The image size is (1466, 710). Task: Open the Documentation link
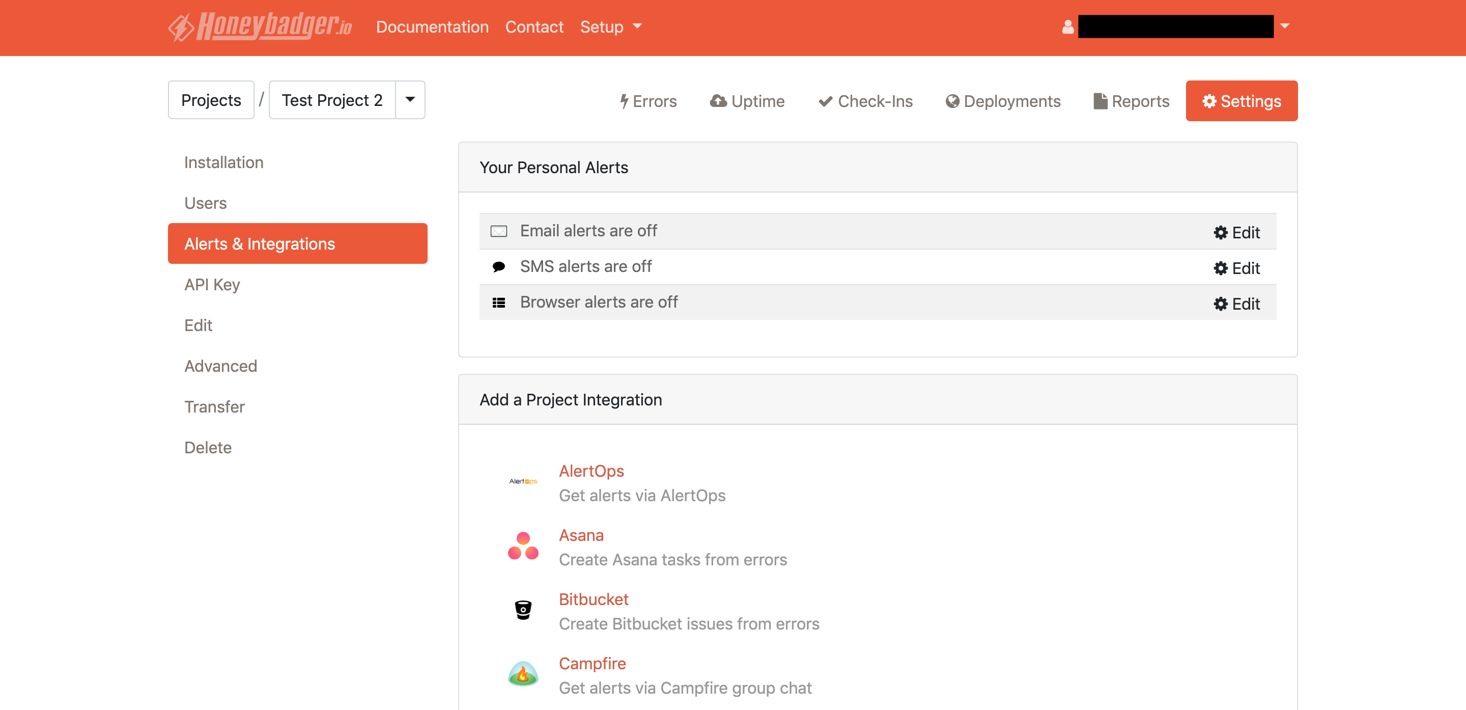[432, 27]
